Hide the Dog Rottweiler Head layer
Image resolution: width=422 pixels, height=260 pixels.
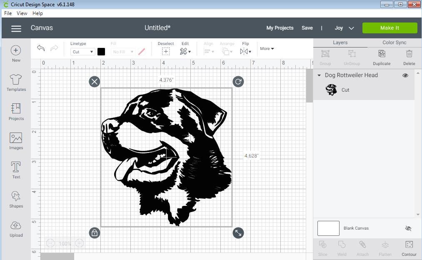pos(405,75)
